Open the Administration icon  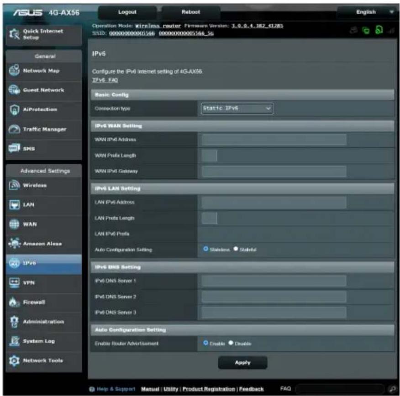pos(14,322)
